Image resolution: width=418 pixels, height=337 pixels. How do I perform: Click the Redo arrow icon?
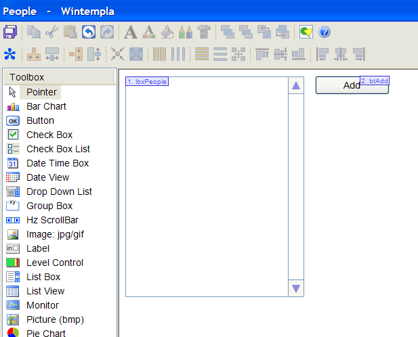pyautogui.click(x=107, y=32)
